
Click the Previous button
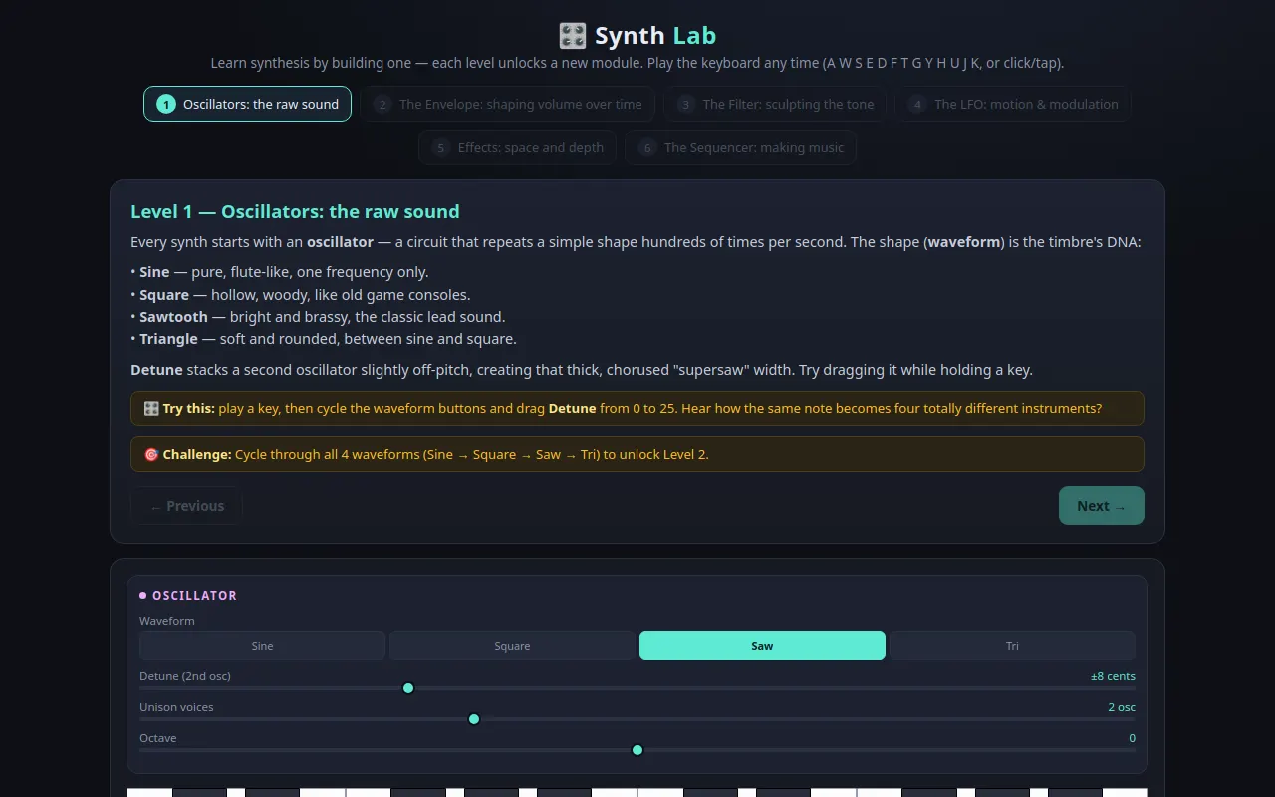(x=186, y=506)
